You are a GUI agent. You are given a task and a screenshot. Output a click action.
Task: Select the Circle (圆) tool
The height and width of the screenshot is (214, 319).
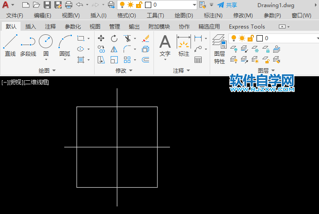pos(46,45)
